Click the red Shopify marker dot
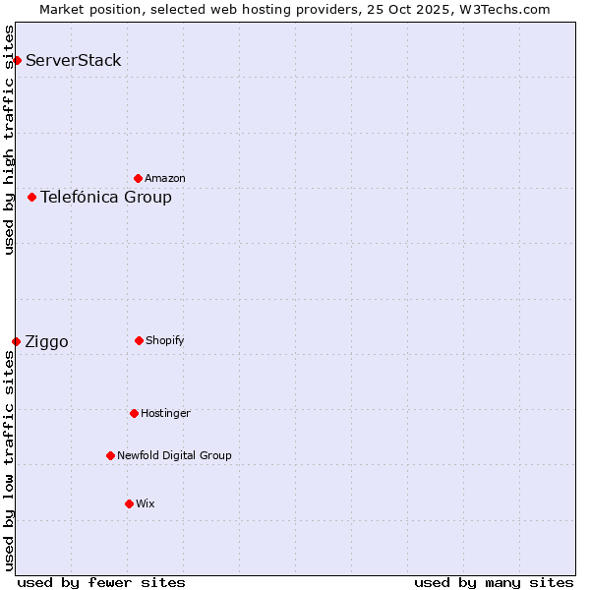Image resolution: width=590 pixels, height=590 pixels. (139, 340)
